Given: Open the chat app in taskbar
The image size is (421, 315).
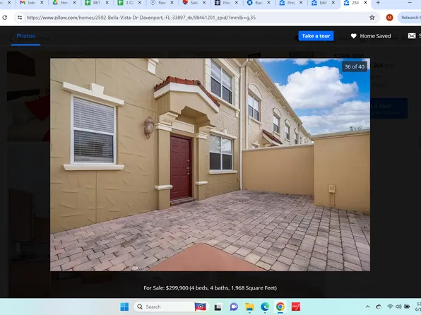Looking at the screenshot, I should point(234,307).
